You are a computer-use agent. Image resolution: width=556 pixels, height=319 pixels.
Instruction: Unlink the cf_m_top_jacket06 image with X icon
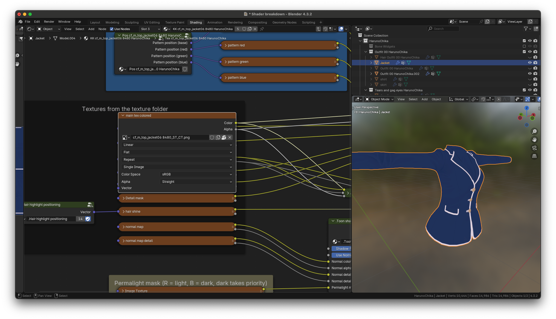point(230,137)
